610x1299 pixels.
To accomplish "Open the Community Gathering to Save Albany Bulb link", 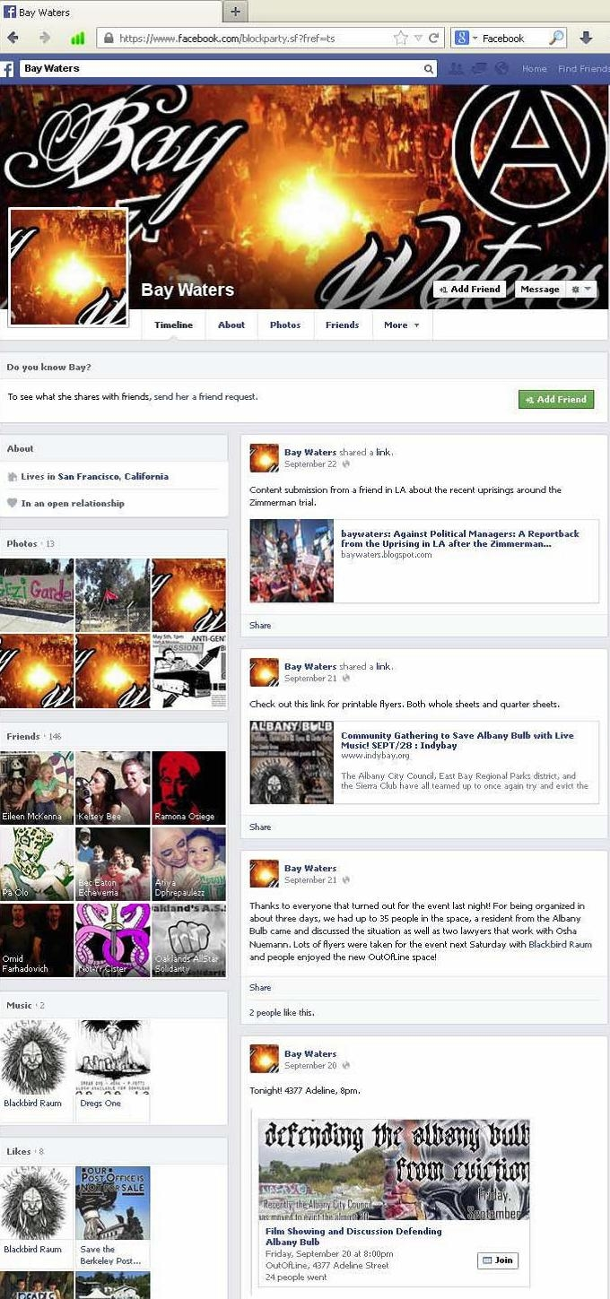I will [x=457, y=740].
